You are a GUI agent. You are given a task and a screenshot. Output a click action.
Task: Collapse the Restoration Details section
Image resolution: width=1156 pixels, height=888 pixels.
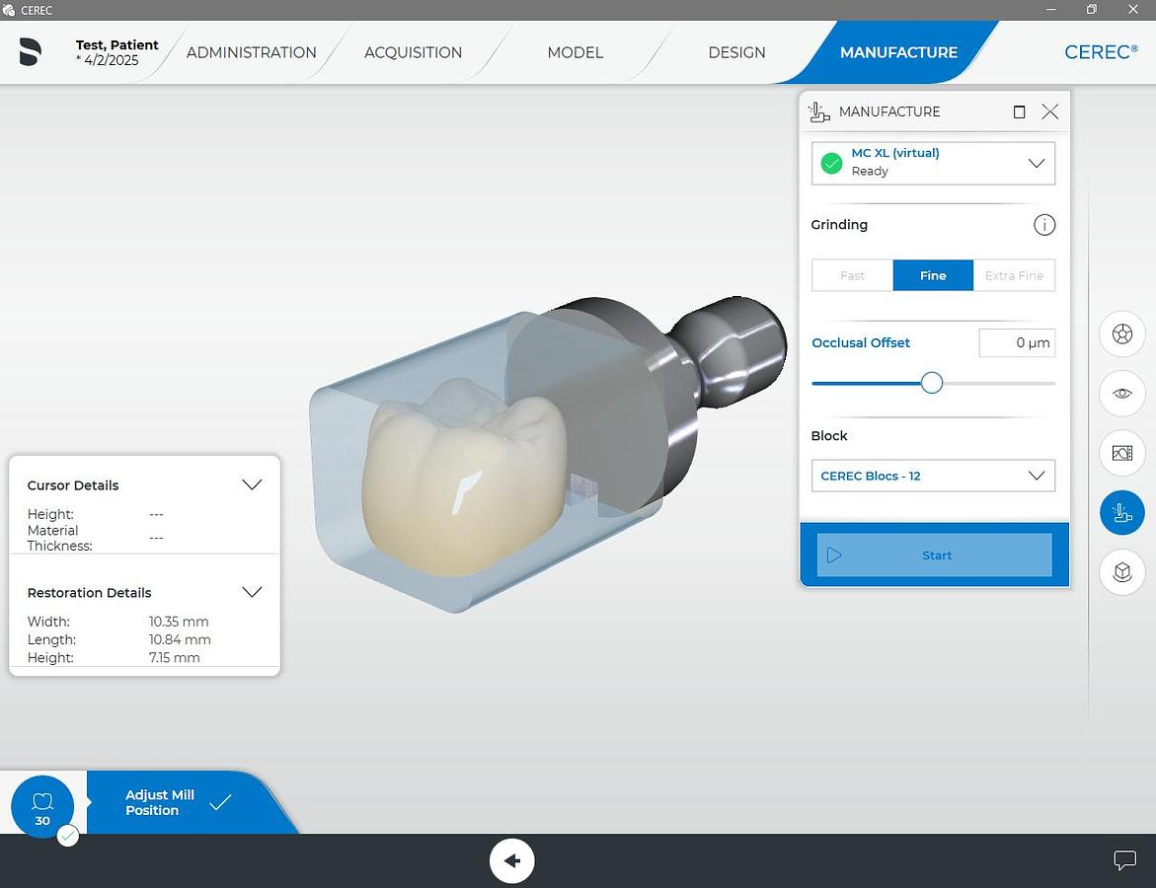tap(252, 592)
